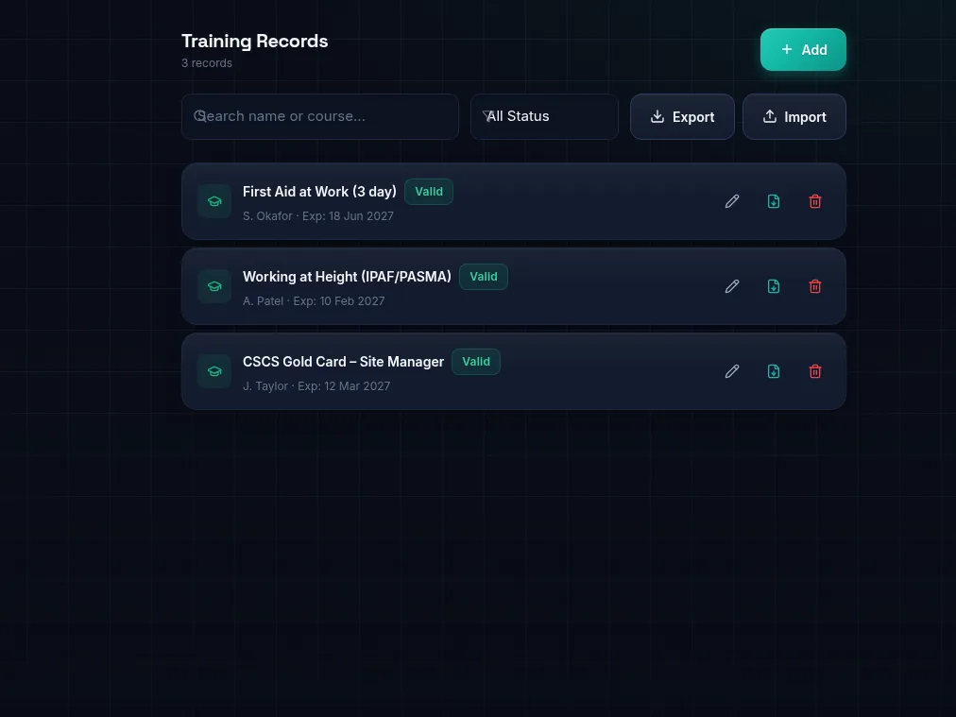The width and height of the screenshot is (956, 717).
Task: Download file for CSCS Gold Card record
Action: point(773,371)
